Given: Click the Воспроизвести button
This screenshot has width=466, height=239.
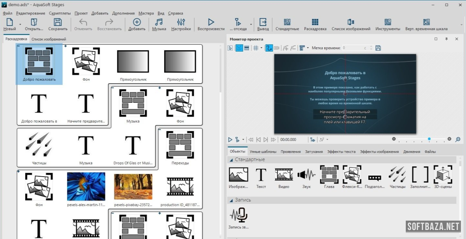Looking at the screenshot, I should (x=211, y=24).
